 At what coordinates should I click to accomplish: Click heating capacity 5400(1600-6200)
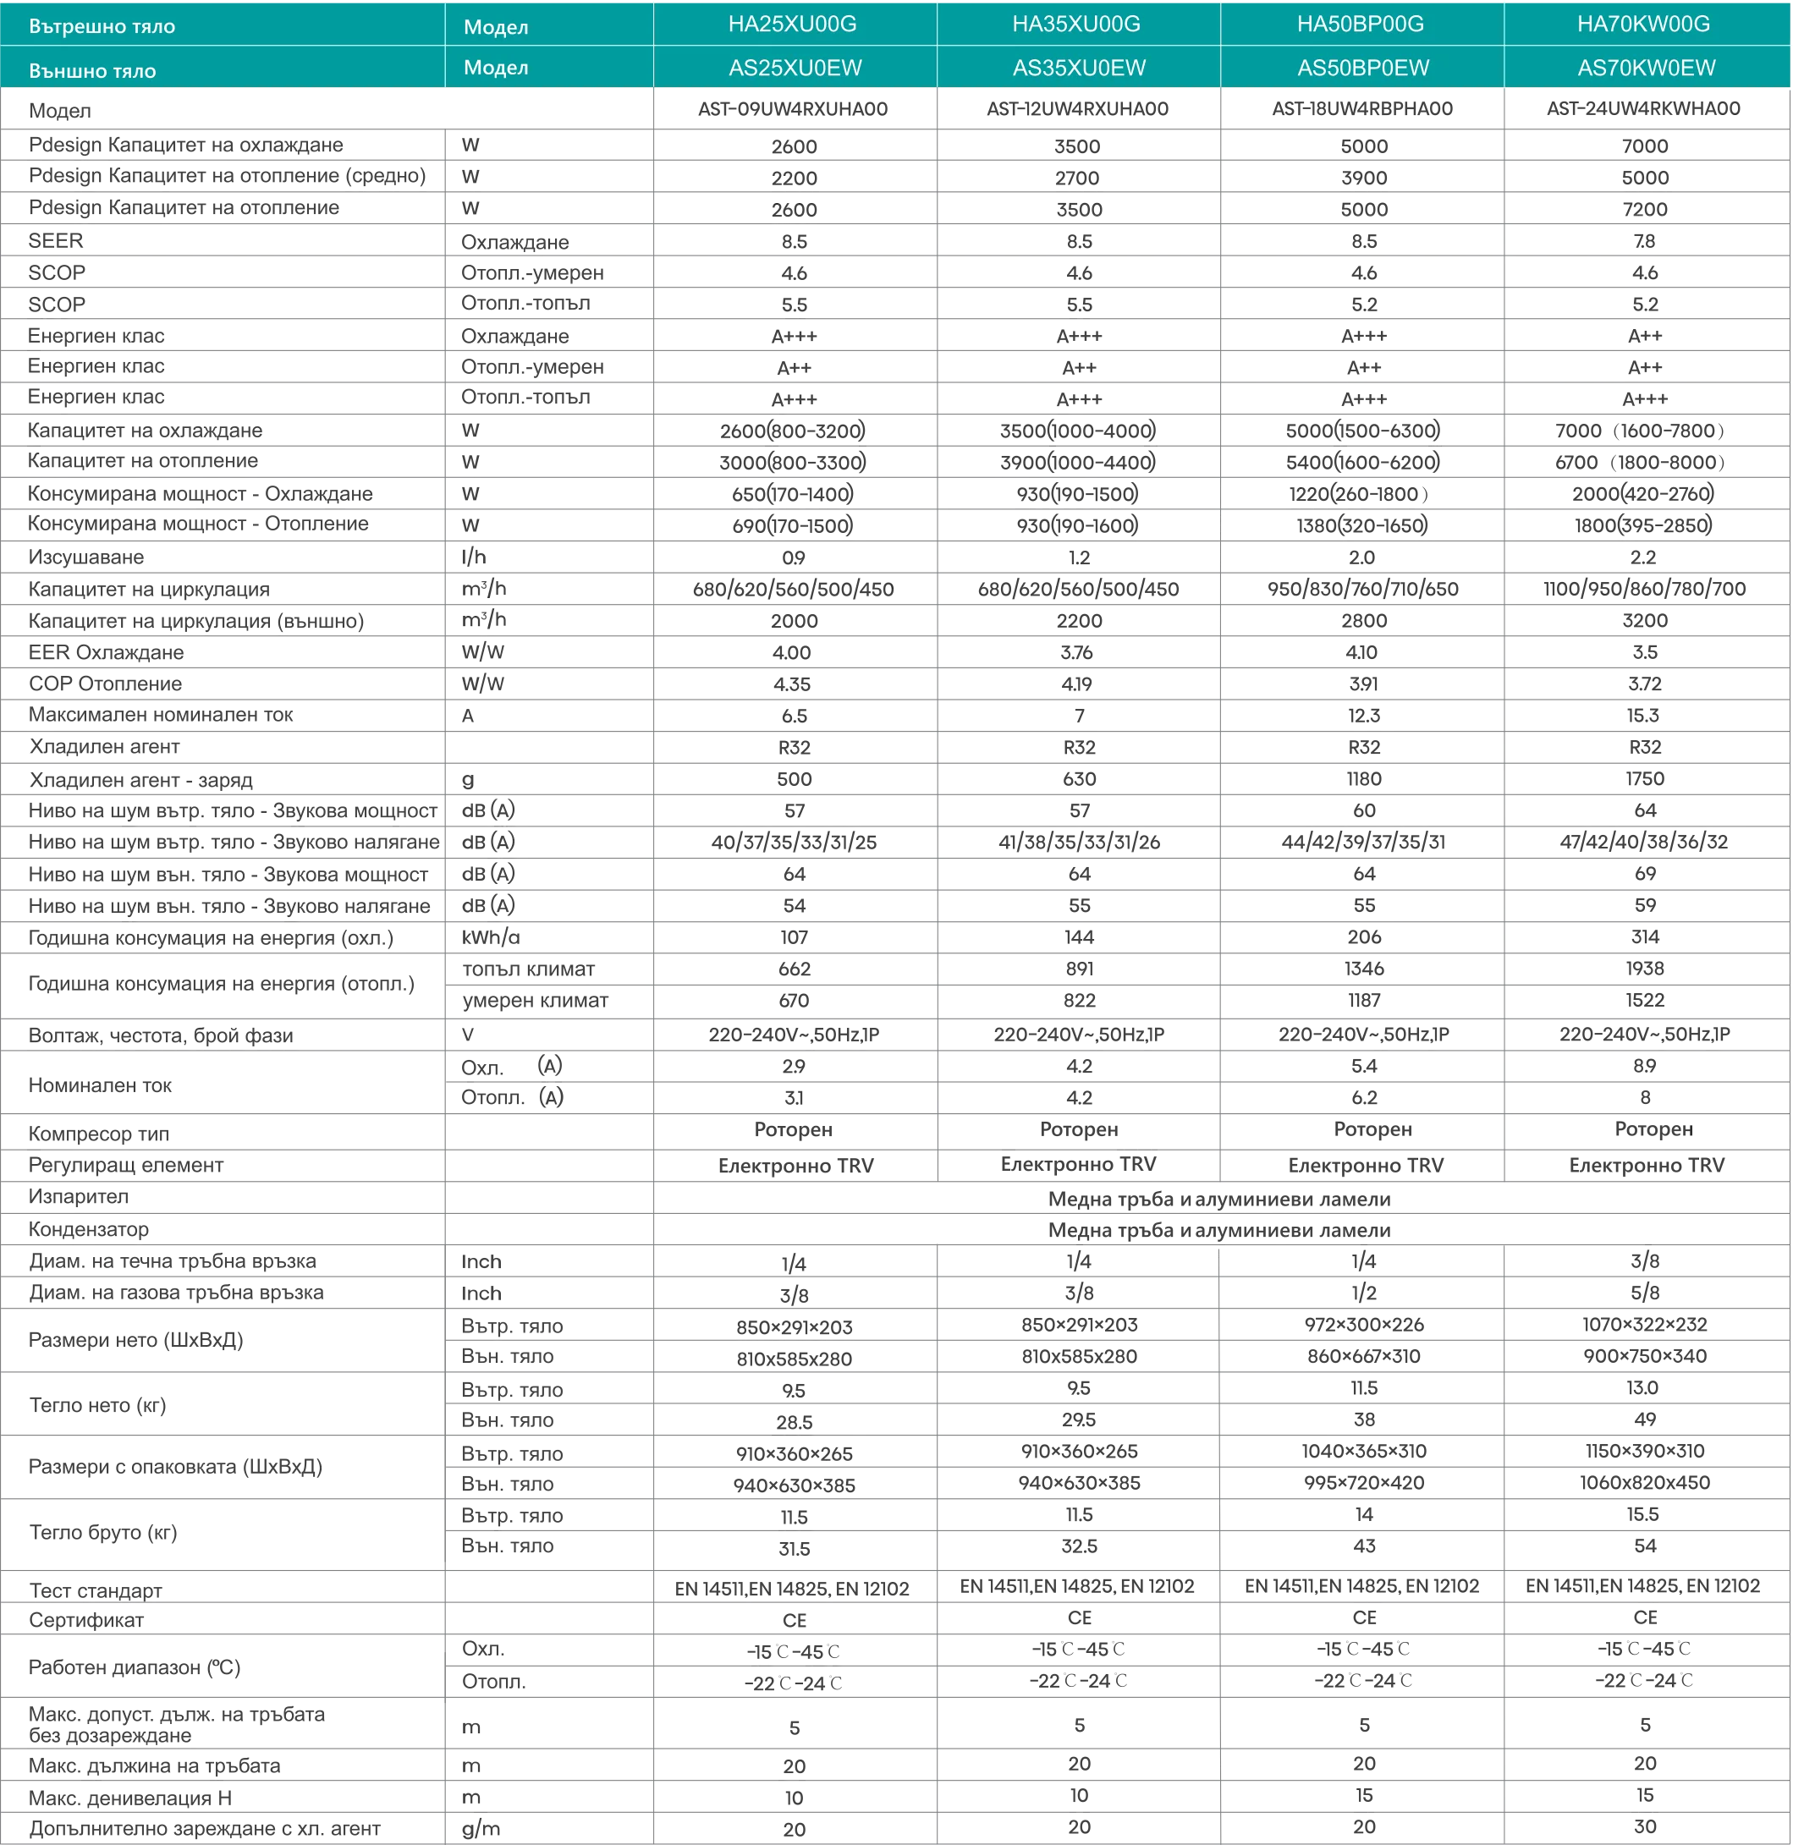pos(1362,462)
